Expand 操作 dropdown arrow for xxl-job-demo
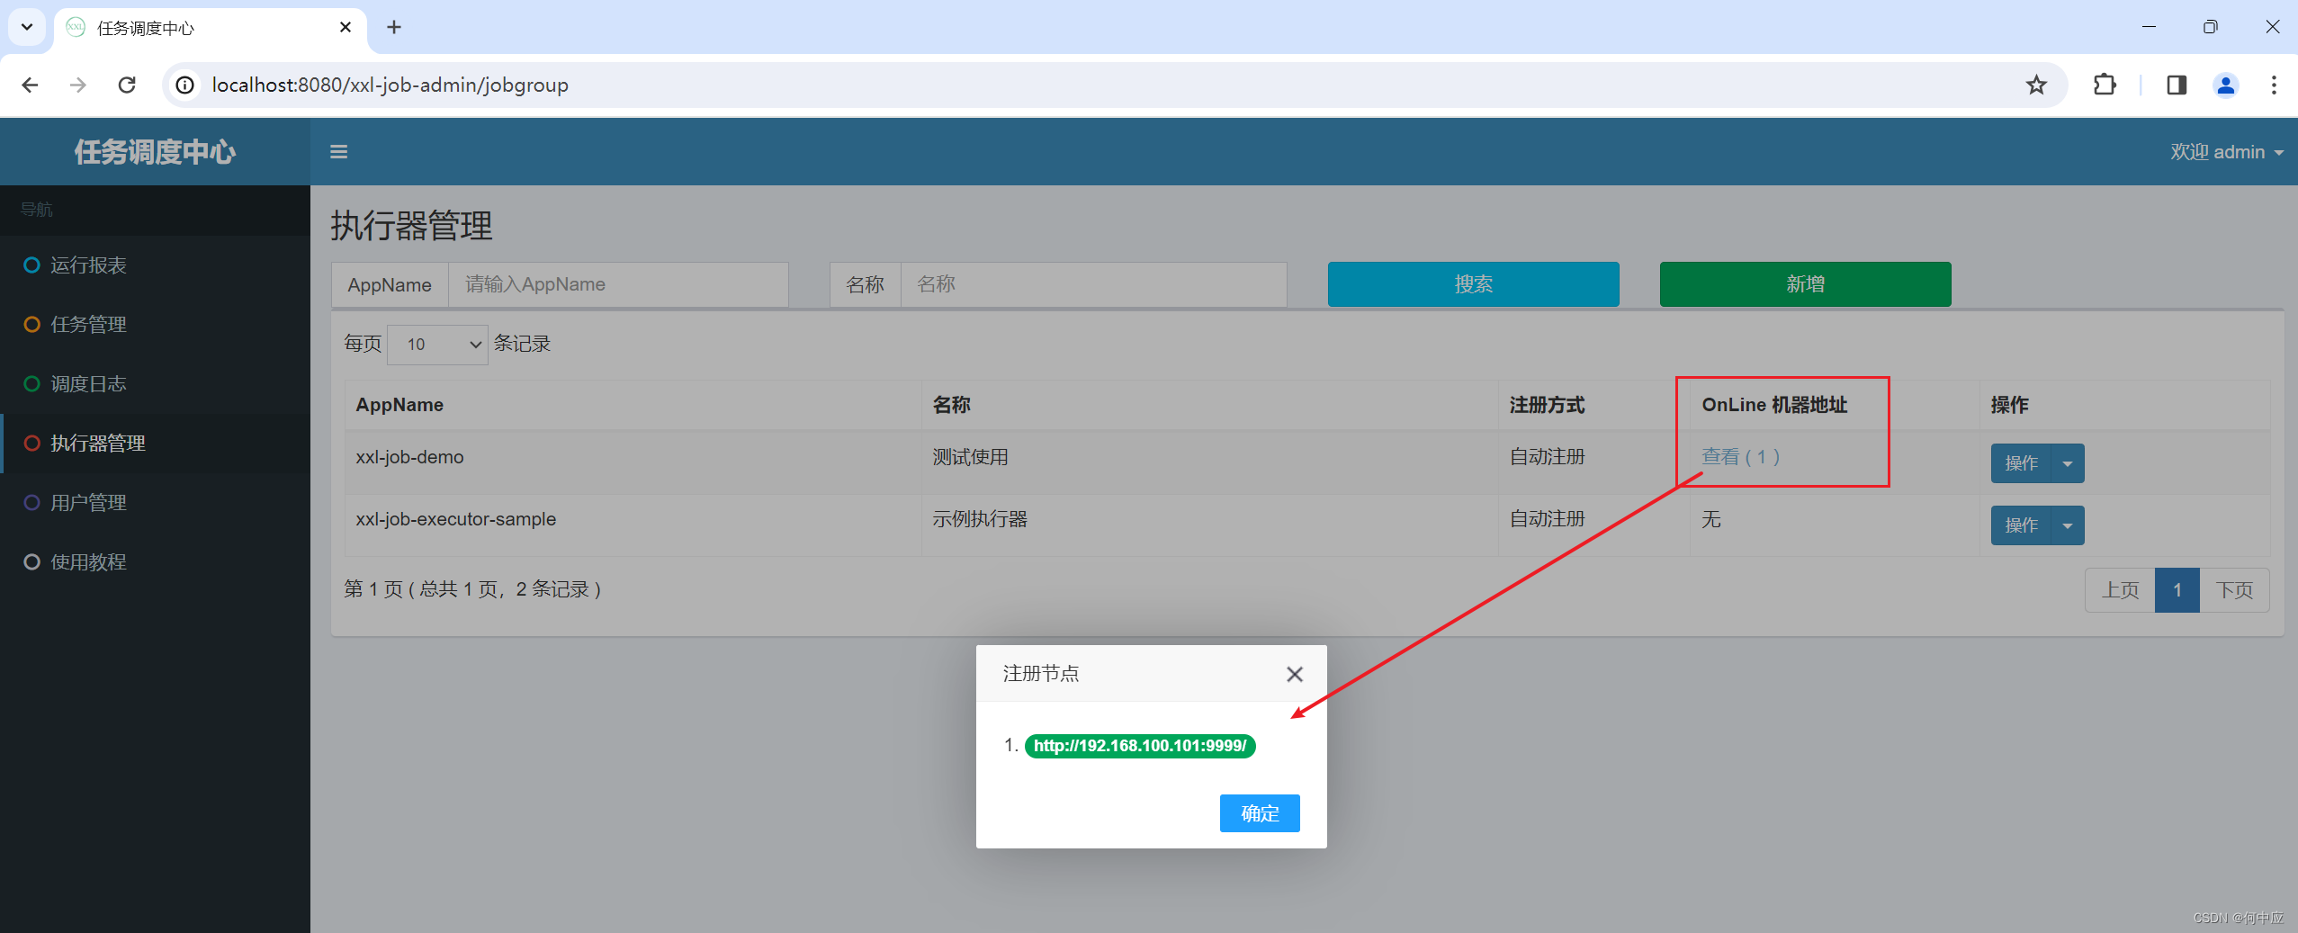The width and height of the screenshot is (2298, 933). pos(2068,463)
